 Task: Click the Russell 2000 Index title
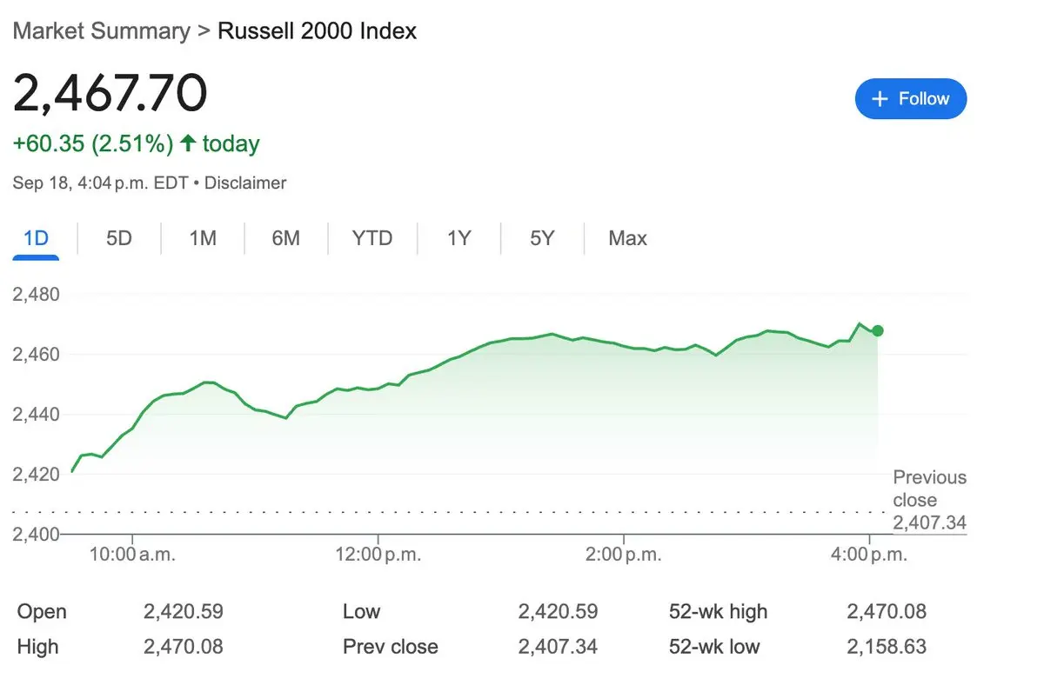coord(317,31)
